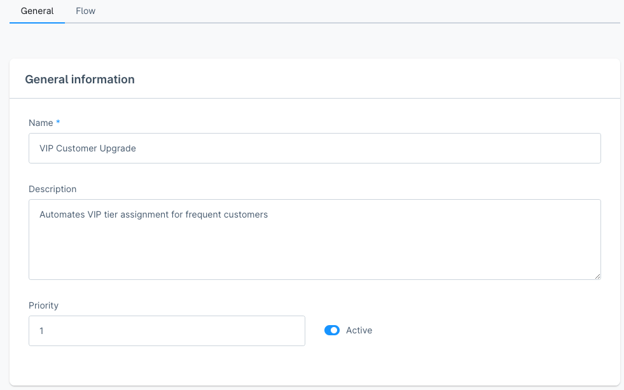Click the Name field label
Viewport: 624px width, 390px height.
point(39,123)
